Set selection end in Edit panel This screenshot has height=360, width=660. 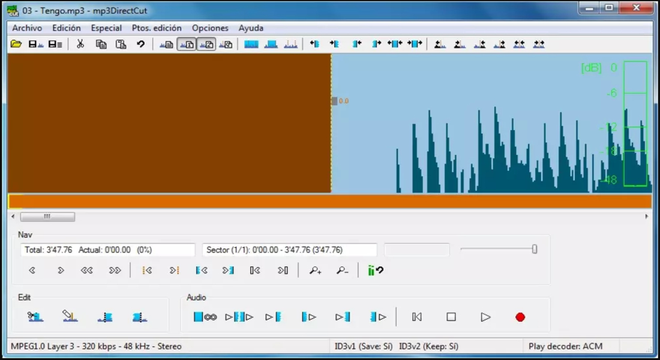click(x=139, y=317)
